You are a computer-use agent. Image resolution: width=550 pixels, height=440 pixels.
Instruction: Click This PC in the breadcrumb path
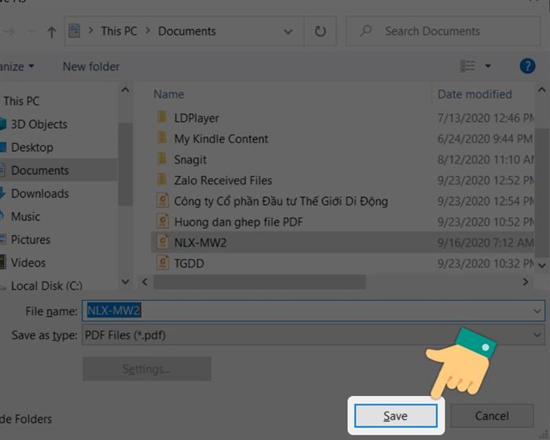118,31
